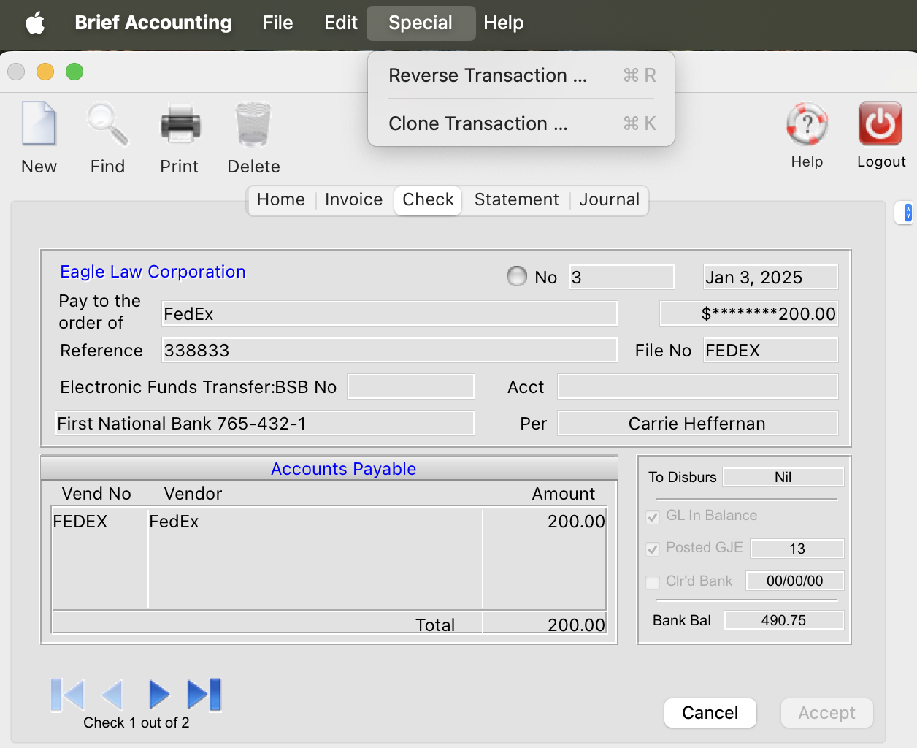Click Check 1 out of 2 label

(136, 722)
